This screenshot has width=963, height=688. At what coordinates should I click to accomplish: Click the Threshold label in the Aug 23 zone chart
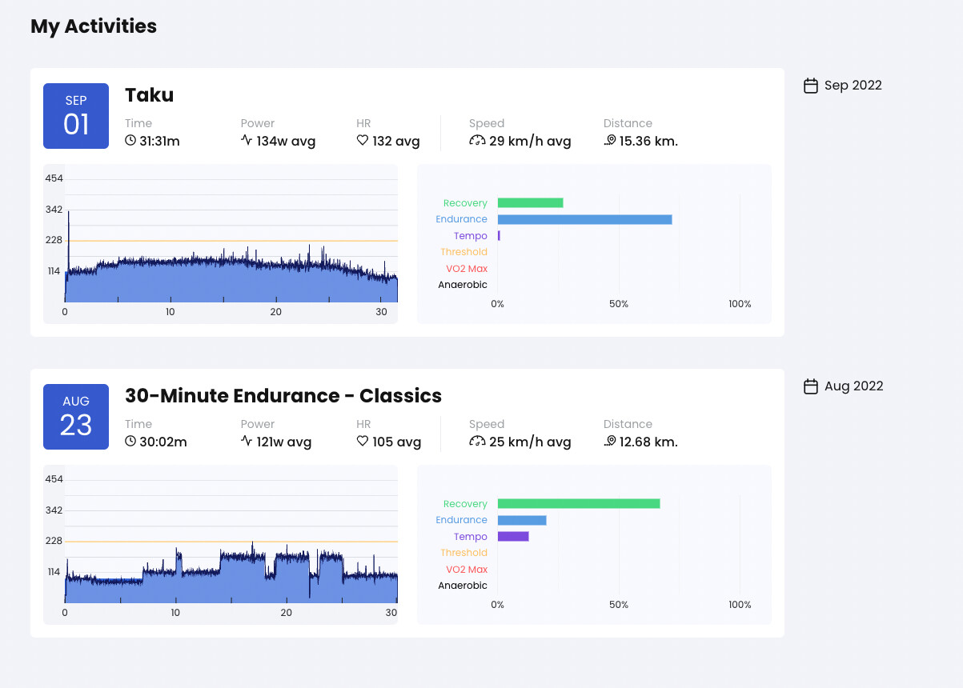point(463,553)
